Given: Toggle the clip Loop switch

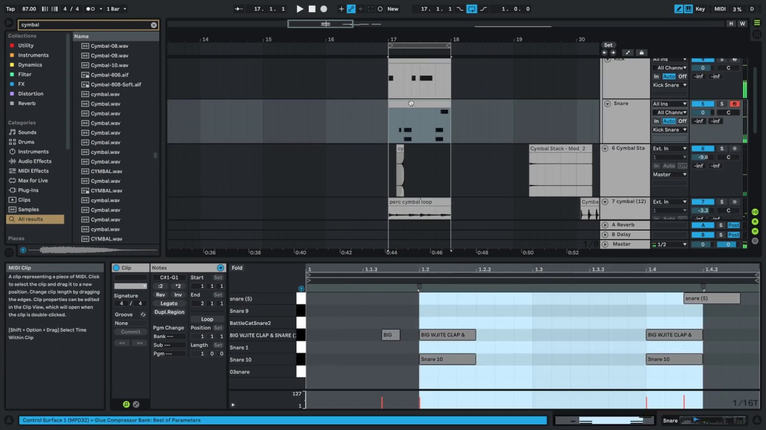Looking at the screenshot, I should pyautogui.click(x=207, y=319).
